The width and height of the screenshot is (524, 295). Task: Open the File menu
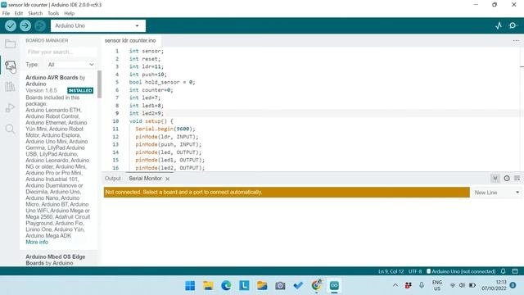(6, 13)
